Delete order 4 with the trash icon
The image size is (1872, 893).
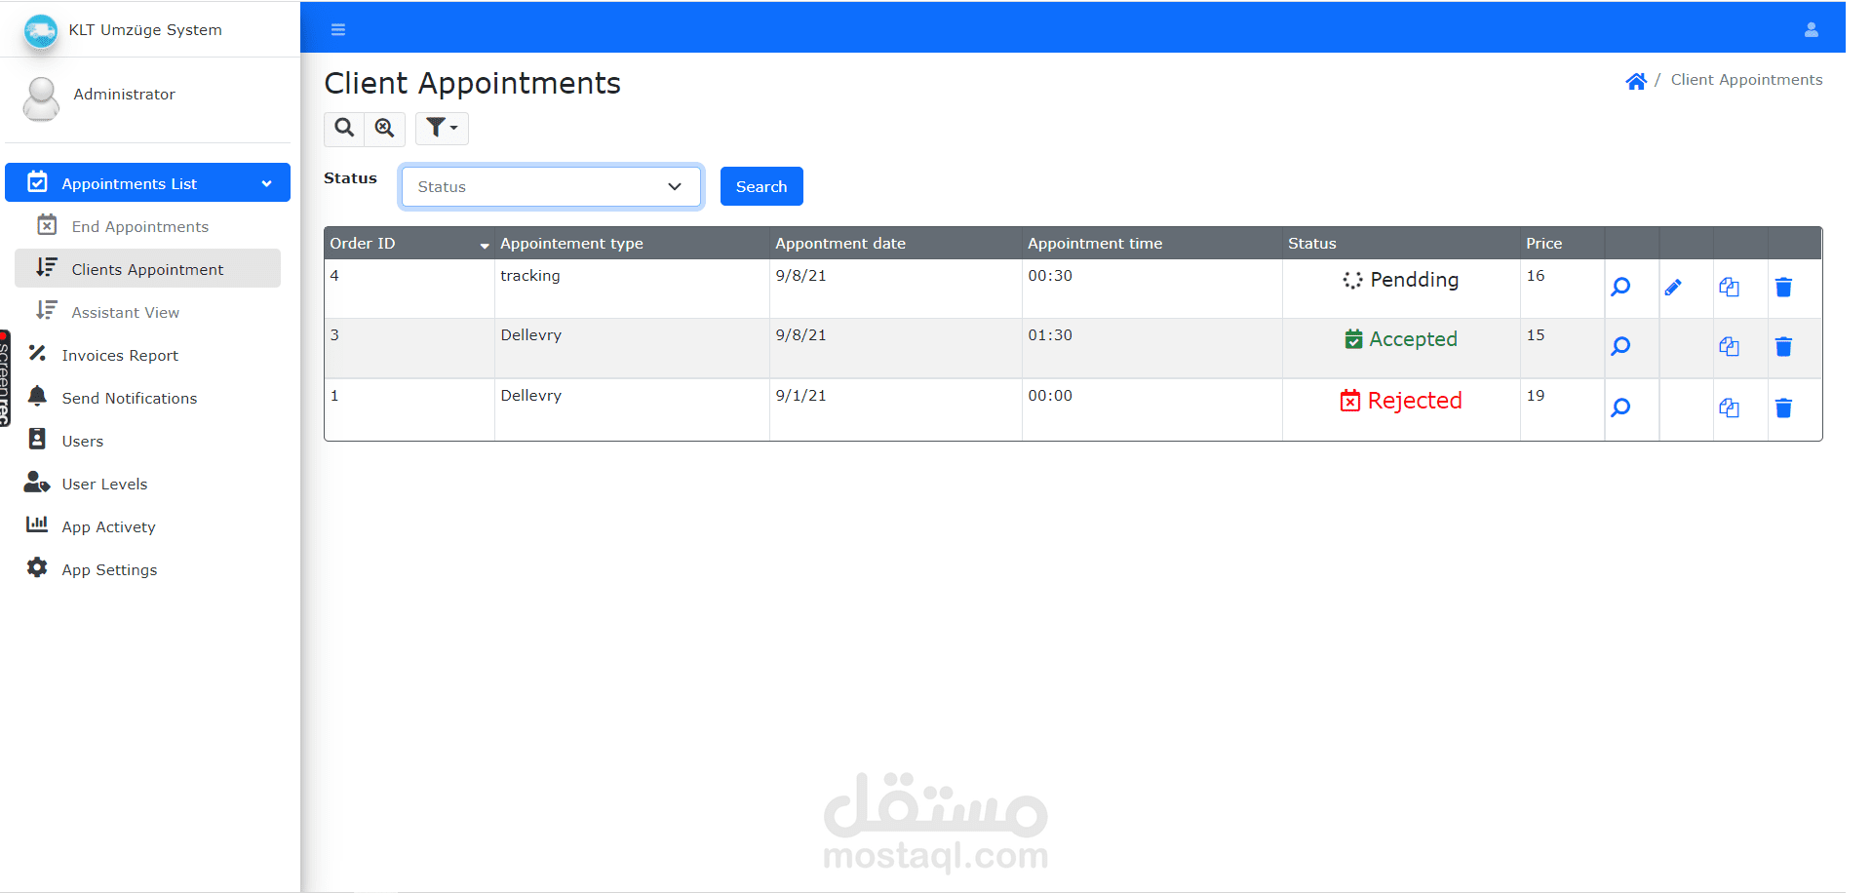[x=1783, y=287]
